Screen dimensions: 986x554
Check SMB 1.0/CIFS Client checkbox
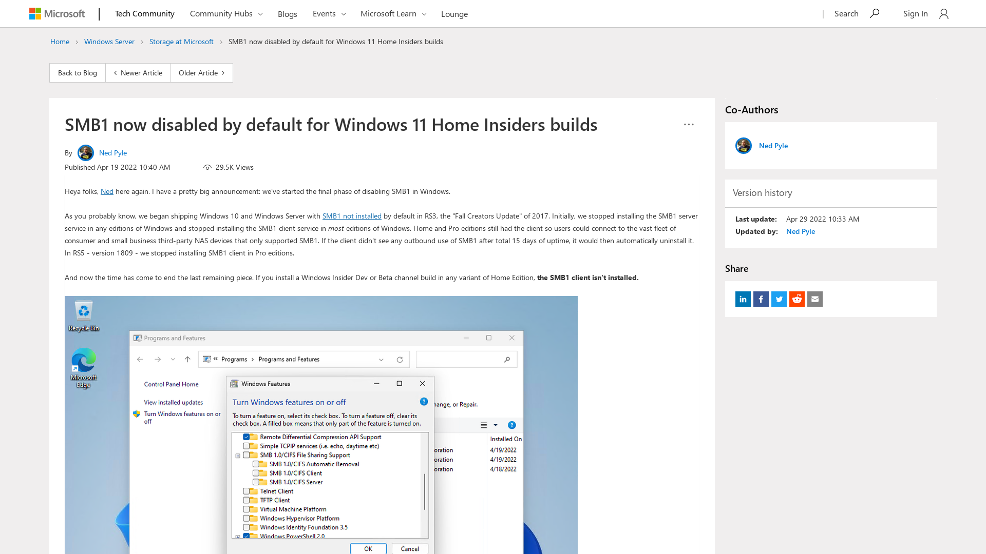(256, 473)
